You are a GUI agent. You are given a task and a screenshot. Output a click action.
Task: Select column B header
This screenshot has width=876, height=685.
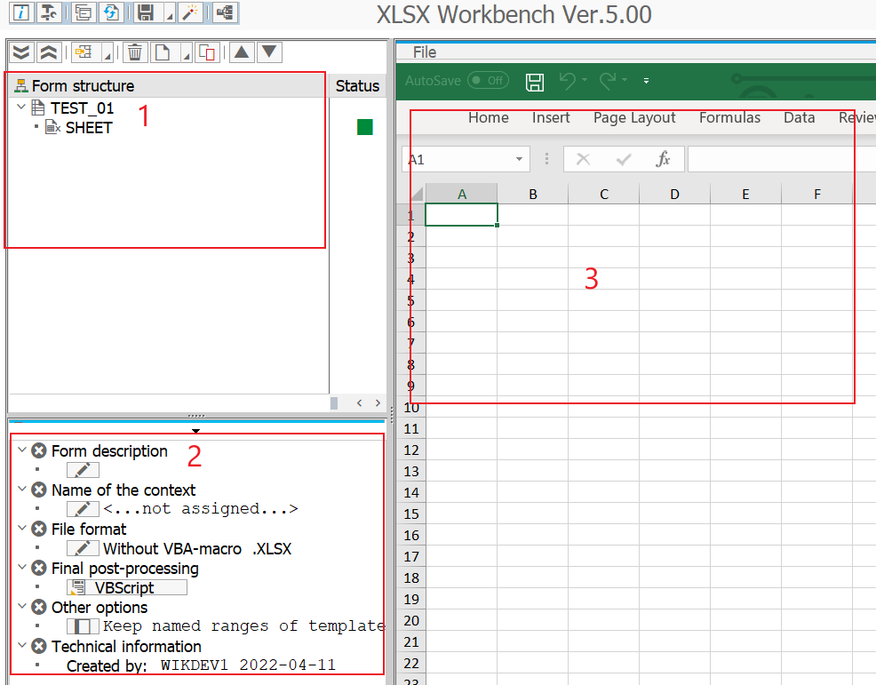pos(533,194)
